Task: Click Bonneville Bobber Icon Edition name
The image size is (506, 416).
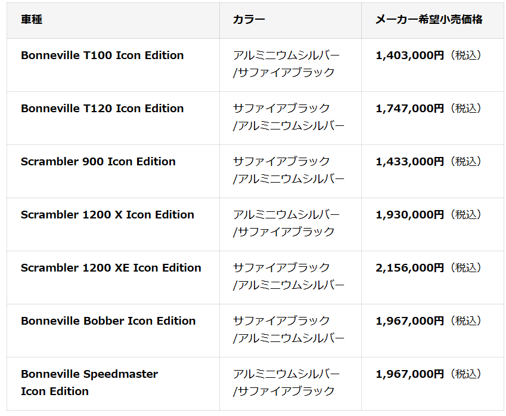Action: (x=108, y=321)
